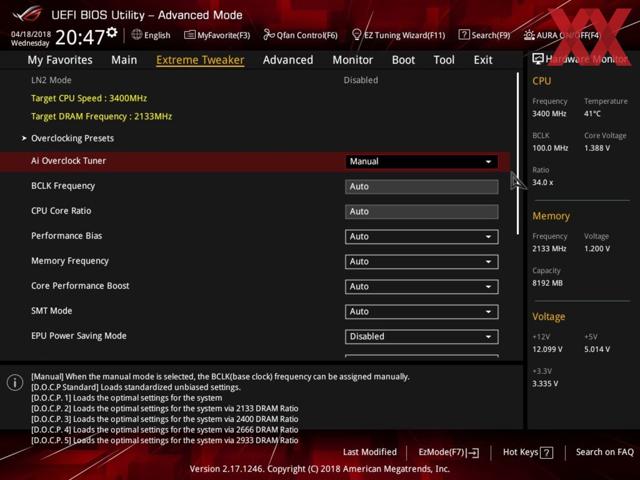Click English language button

click(x=151, y=35)
